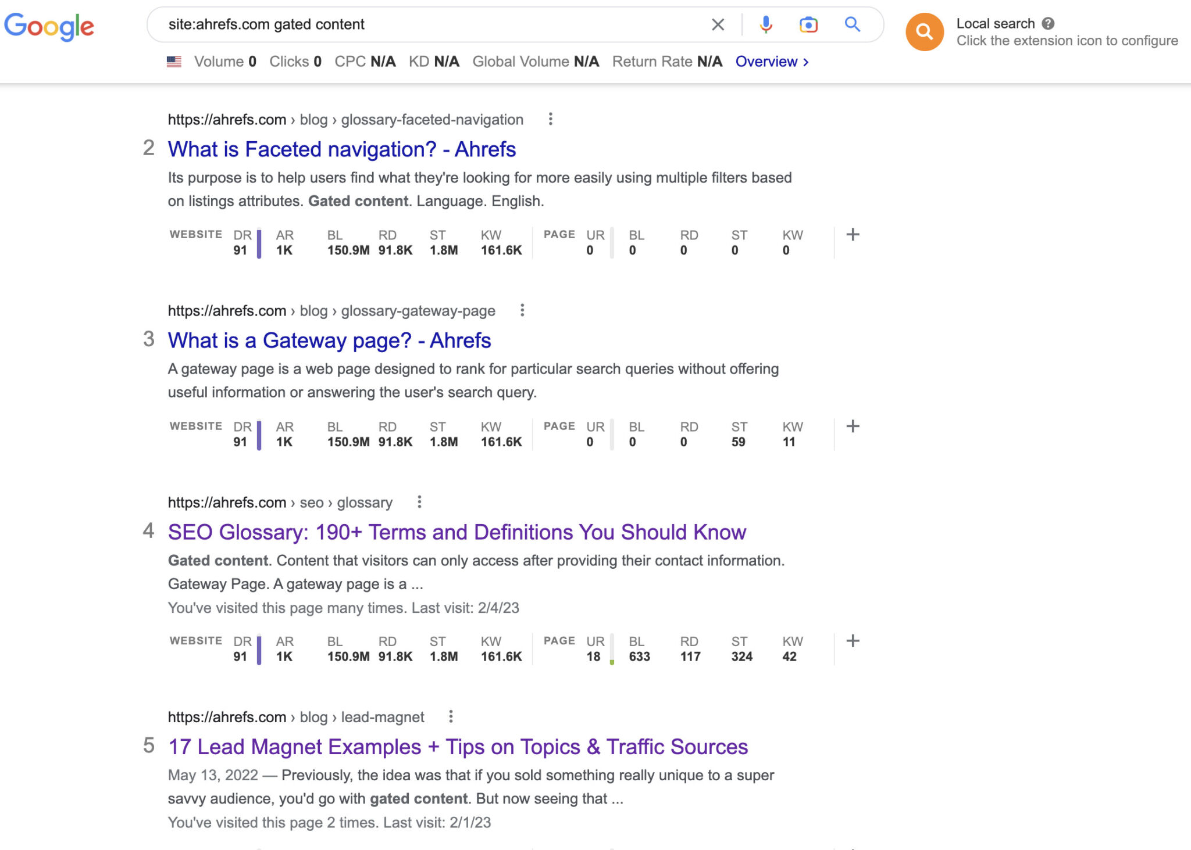Open options menu for seo glossary result
This screenshot has height=850, width=1191.
419,502
